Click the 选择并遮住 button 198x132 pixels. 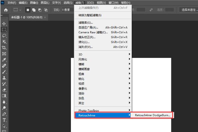(189, 10)
